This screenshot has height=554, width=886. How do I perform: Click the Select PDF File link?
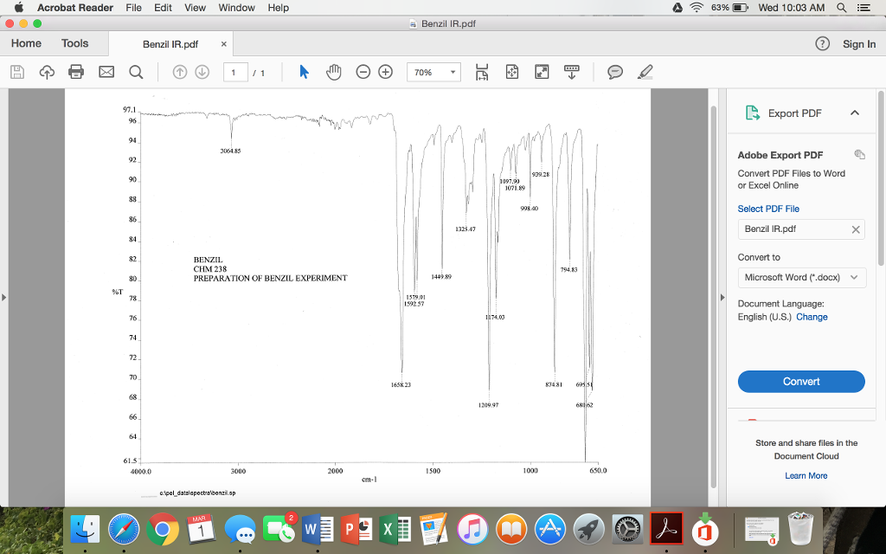point(768,208)
